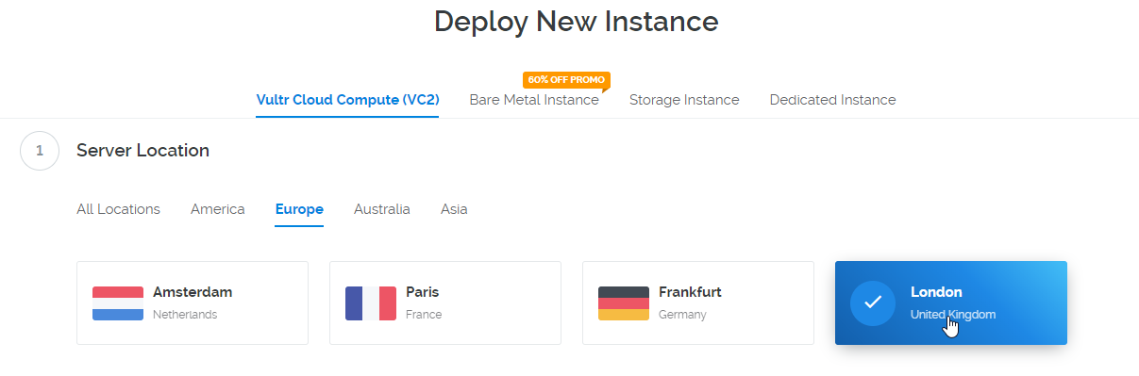Select Vultr Cloud Compute (VC2) tab
The height and width of the screenshot is (376, 1139).
click(x=347, y=100)
